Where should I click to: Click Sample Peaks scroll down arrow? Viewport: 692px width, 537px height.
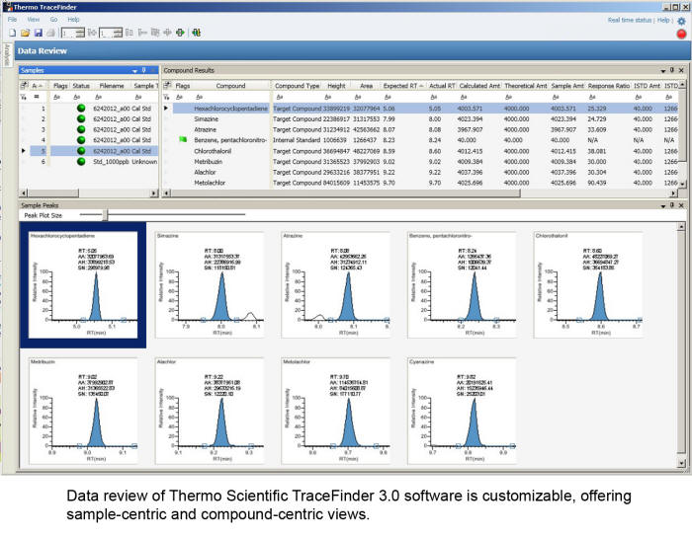[x=681, y=463]
